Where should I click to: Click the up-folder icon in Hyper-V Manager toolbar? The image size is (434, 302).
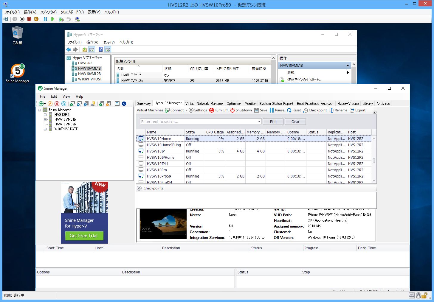[85, 50]
